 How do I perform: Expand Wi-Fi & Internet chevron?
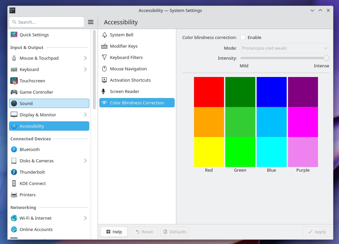(x=85, y=218)
